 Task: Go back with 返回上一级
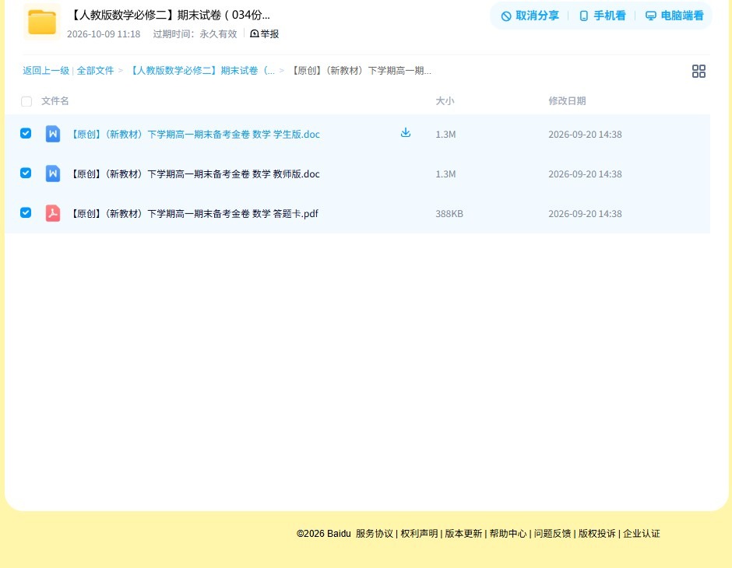(x=46, y=71)
